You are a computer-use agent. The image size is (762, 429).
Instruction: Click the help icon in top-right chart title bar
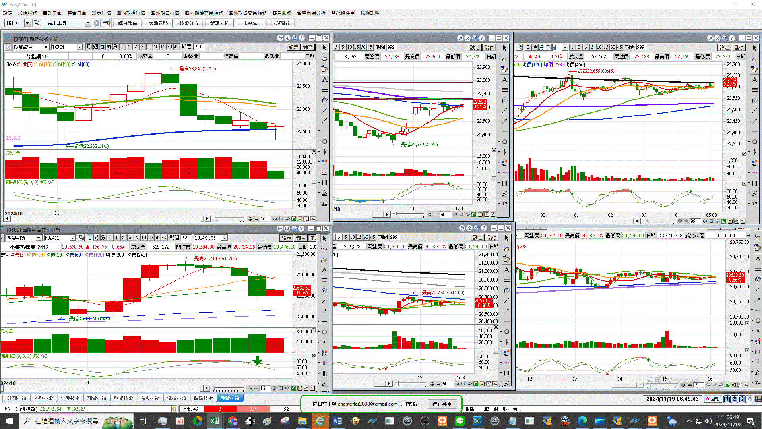pyautogui.click(x=732, y=38)
